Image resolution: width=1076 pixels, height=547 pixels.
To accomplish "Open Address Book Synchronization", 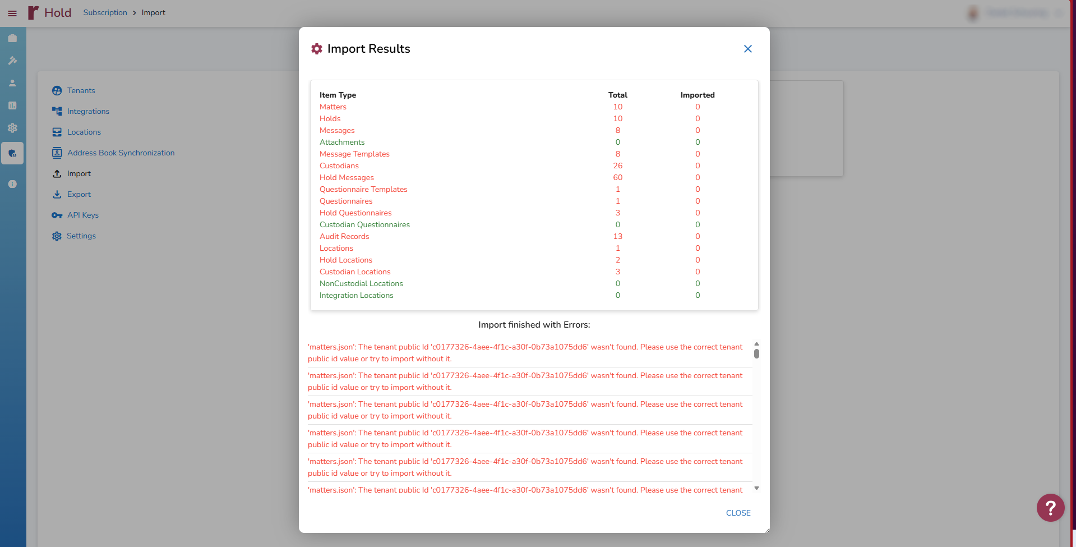I will [x=121, y=153].
